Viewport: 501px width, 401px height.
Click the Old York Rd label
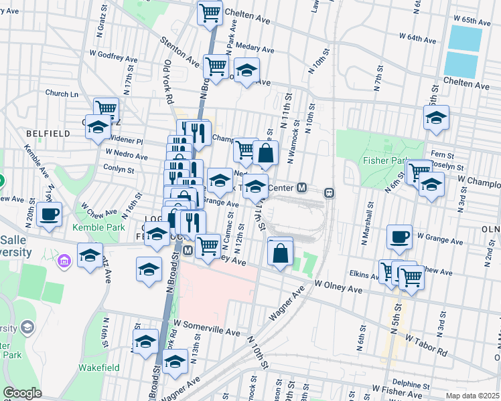(168, 82)
